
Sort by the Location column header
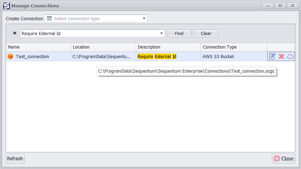click(103, 47)
